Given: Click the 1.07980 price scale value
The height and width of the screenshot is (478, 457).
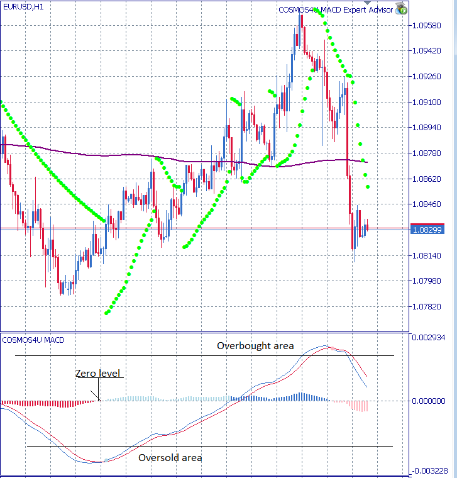Looking at the screenshot, I should [x=427, y=281].
